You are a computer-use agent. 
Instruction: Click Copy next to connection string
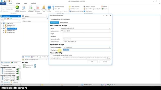click(x=108, y=58)
